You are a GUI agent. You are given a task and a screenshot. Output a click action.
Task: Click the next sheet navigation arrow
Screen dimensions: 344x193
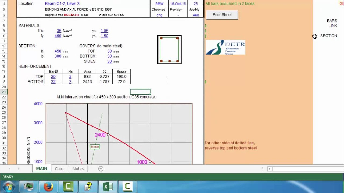(19, 169)
